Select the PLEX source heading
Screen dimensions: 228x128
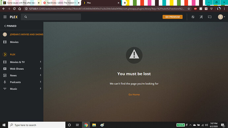[13, 55]
